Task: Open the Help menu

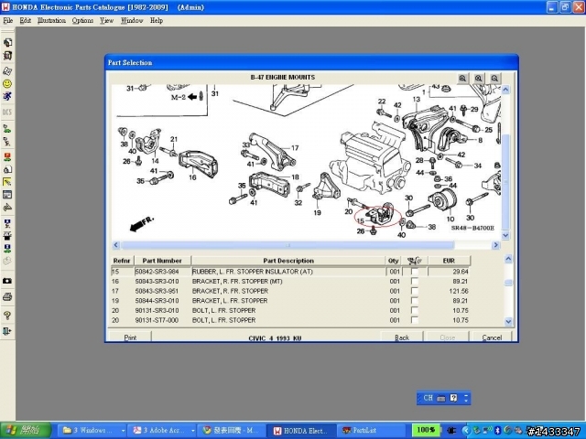Action: click(x=157, y=20)
